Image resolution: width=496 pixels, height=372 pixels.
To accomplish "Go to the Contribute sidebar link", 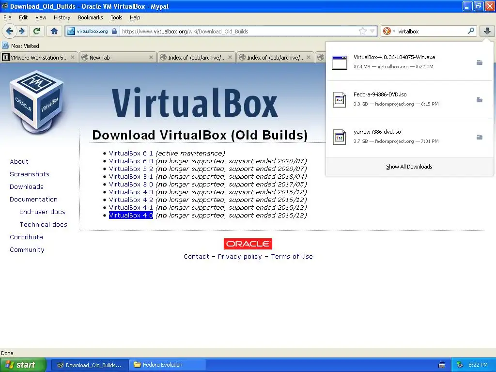I will (x=26, y=237).
